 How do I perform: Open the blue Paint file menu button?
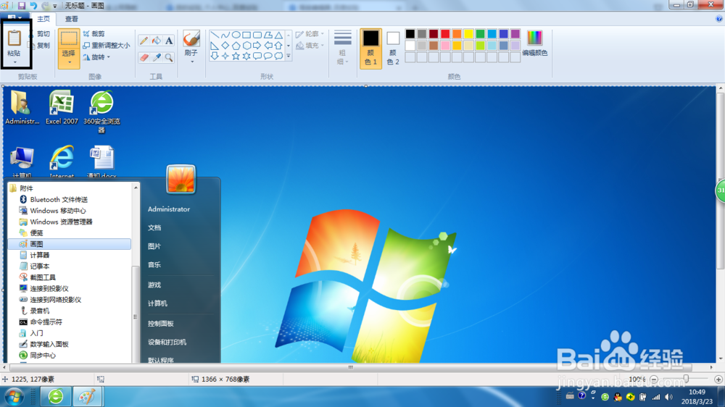tap(14, 18)
